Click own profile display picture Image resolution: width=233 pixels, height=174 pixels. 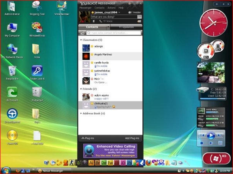84,17
